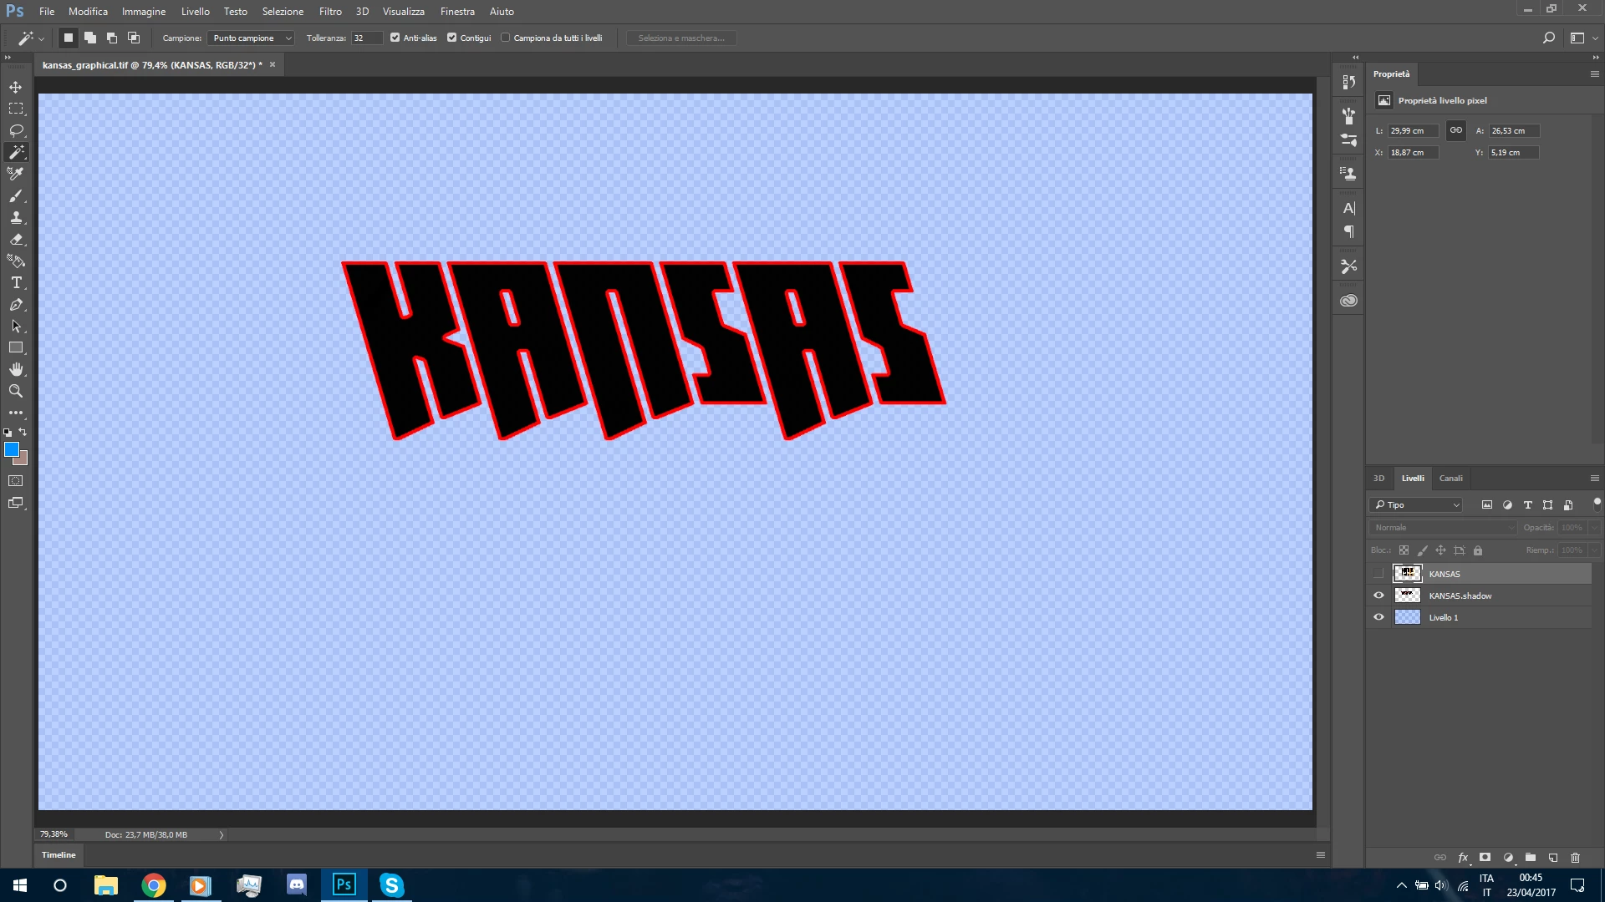Image resolution: width=1605 pixels, height=902 pixels.
Task: Open the Campione Punto campione dropdown
Action: click(x=251, y=38)
